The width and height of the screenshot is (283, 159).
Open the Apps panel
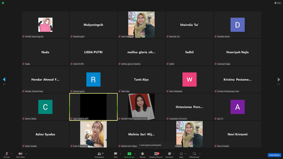[181, 155]
